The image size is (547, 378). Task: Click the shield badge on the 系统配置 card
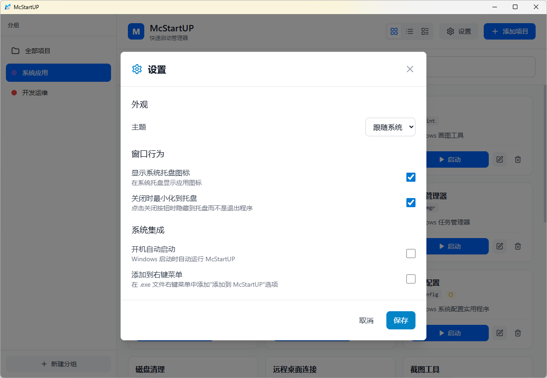point(451,294)
